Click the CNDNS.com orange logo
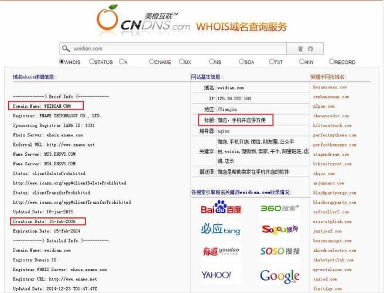This screenshot has width=384, height=293. [143, 21]
